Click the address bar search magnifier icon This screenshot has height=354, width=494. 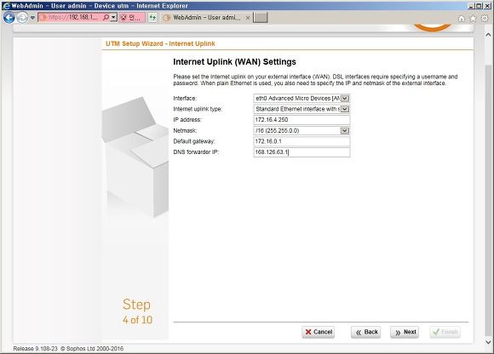click(x=106, y=18)
